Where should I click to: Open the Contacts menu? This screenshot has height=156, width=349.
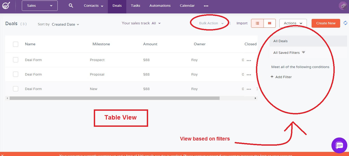[93, 5]
